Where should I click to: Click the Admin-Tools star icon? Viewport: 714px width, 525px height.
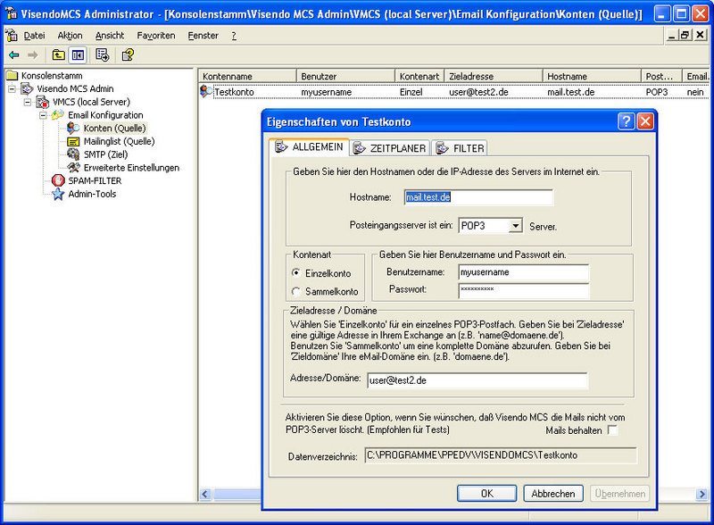pyautogui.click(x=58, y=194)
